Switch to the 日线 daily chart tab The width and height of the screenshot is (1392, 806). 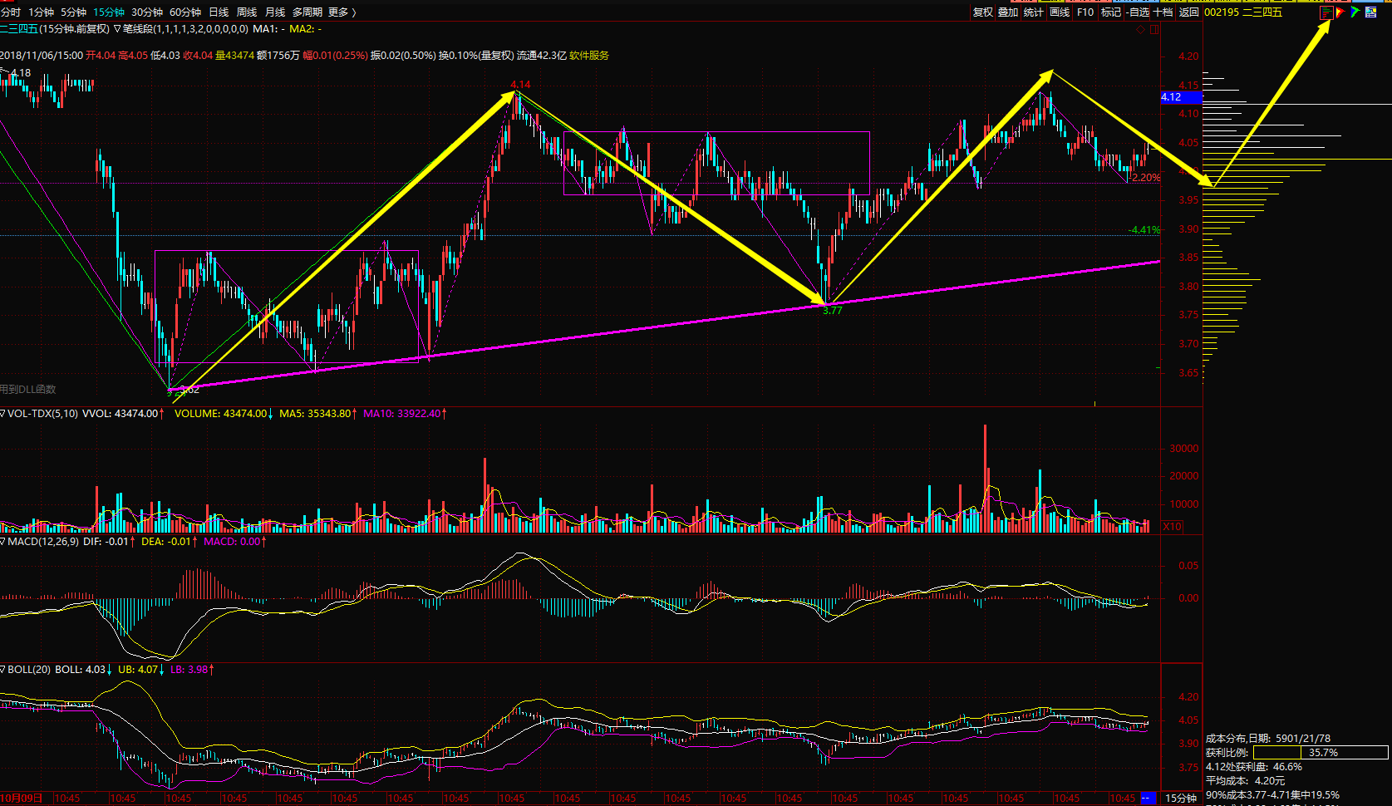[219, 12]
